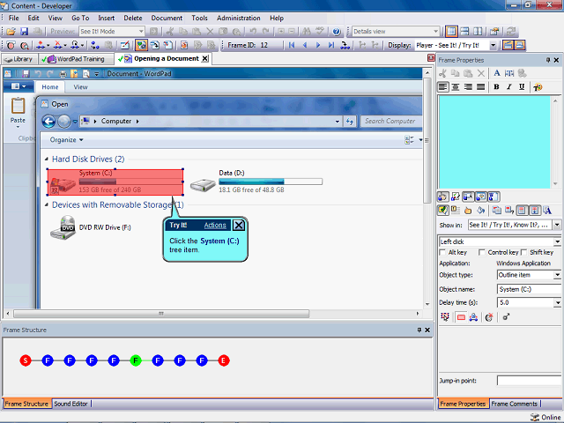This screenshot has height=423, width=564.
Task: Click the Actions link in the bubble
Action: tap(215, 226)
